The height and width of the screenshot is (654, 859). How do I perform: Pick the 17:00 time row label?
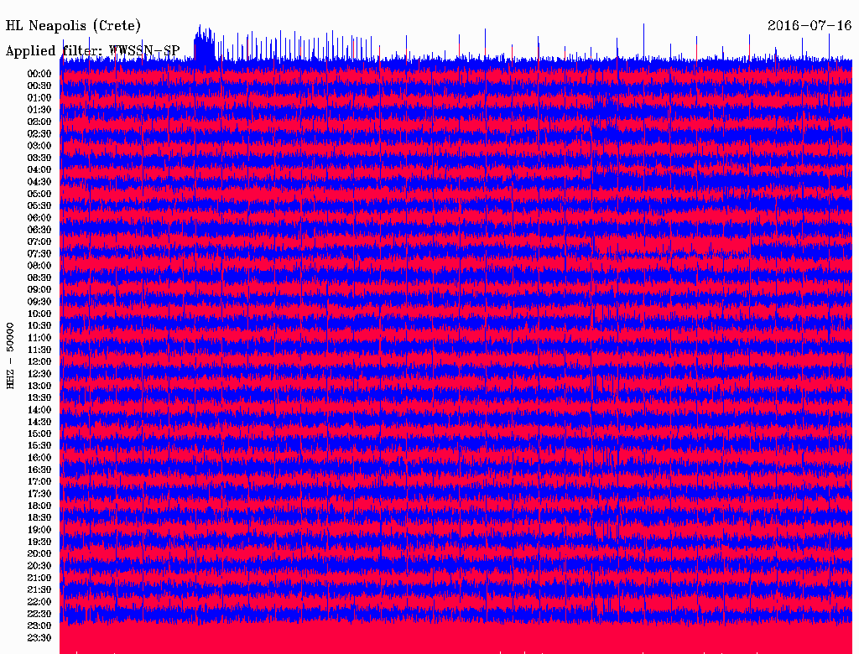39,482
